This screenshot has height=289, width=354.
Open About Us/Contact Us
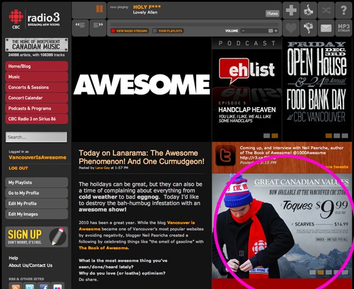31,266
